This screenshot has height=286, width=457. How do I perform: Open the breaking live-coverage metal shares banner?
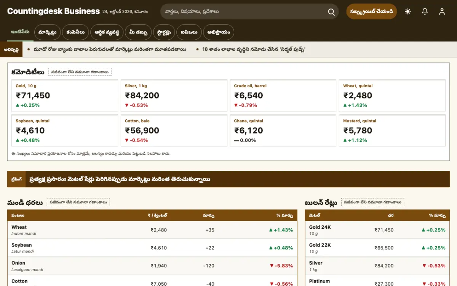click(x=228, y=179)
